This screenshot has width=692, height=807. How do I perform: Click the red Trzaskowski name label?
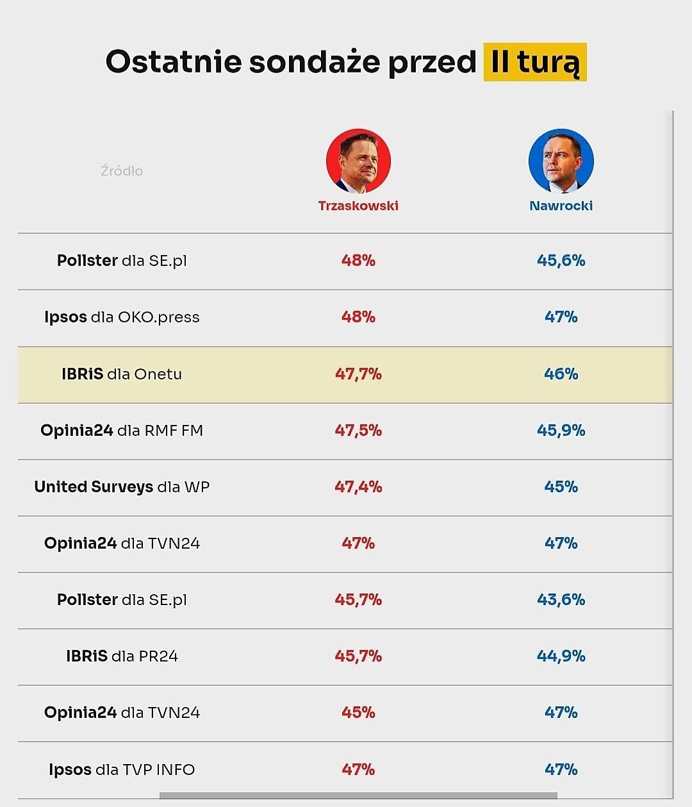(x=358, y=206)
